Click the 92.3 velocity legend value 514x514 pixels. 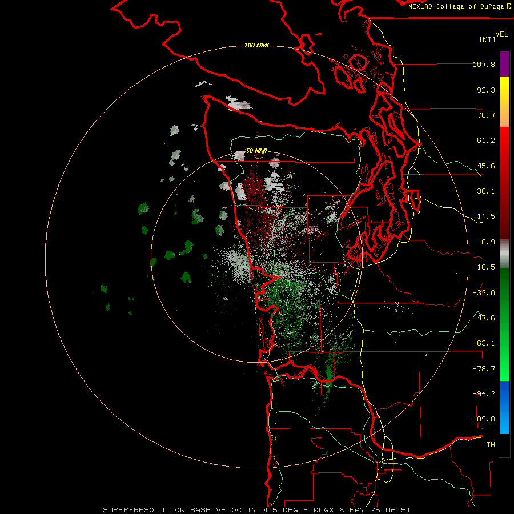(x=486, y=90)
